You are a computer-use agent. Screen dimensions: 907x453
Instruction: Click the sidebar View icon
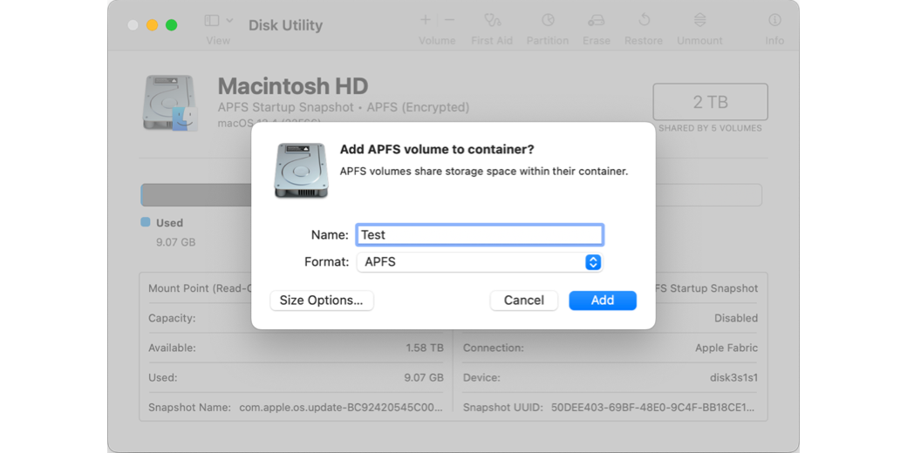click(212, 20)
